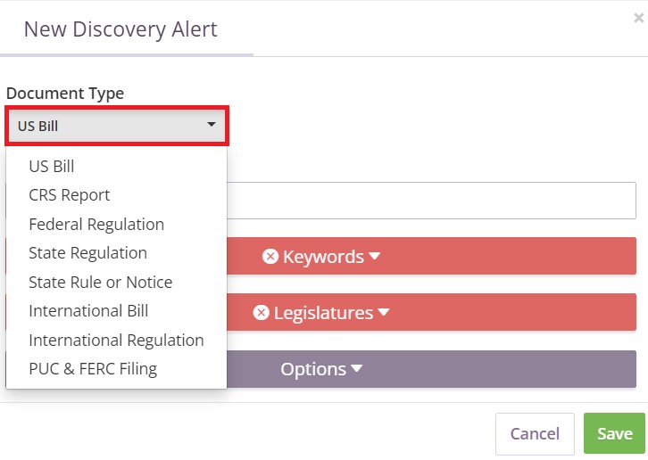Select US Bill from the list

[x=52, y=167]
